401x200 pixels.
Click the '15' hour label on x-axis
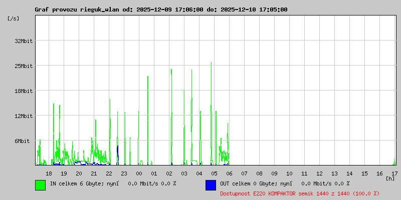(x=364, y=173)
